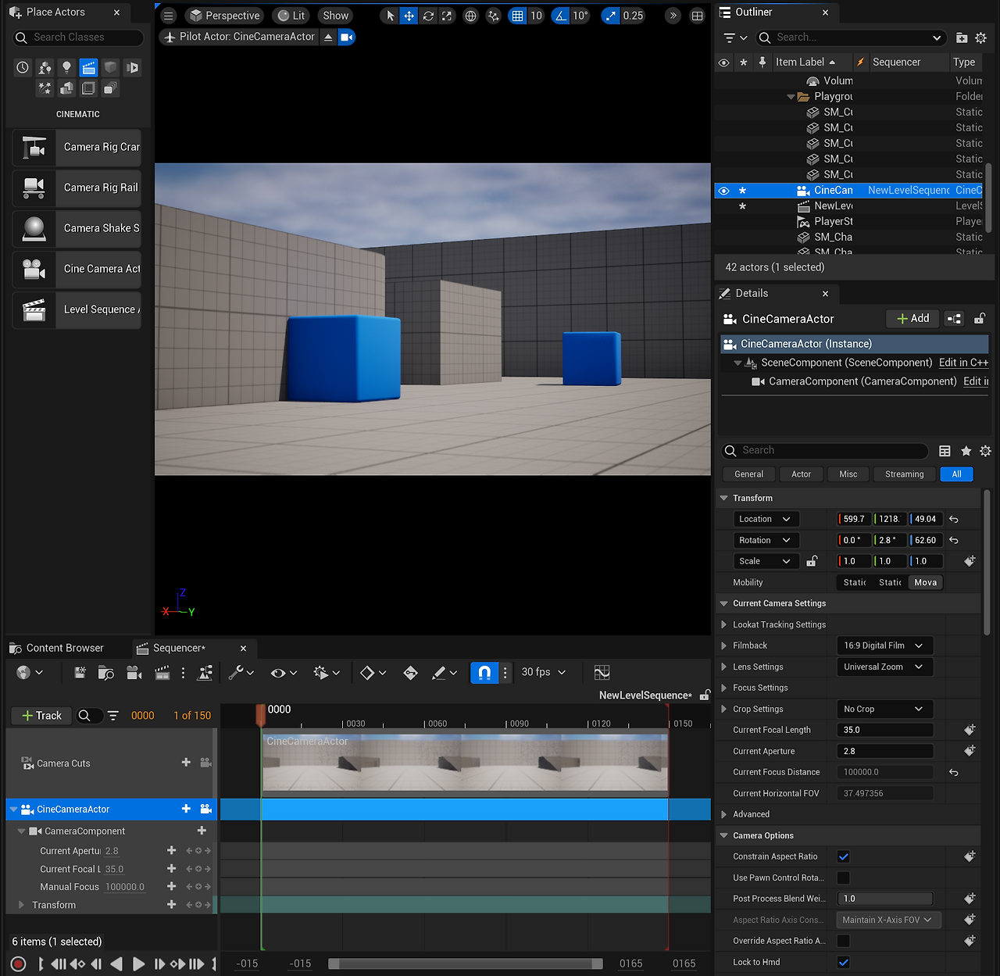Open the curve editor in Sequencer

(602, 673)
